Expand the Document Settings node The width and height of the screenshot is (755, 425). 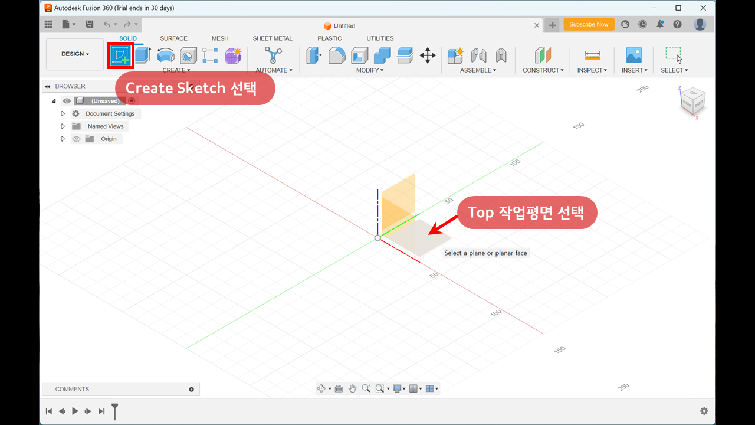point(63,113)
